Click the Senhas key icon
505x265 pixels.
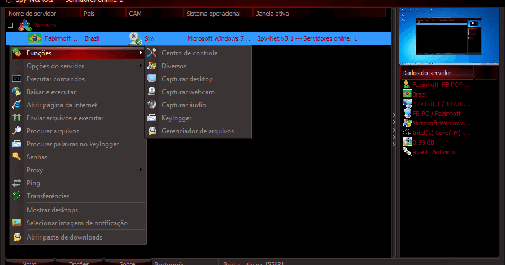[x=17, y=157]
